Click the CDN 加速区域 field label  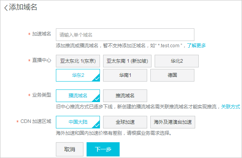36,121
